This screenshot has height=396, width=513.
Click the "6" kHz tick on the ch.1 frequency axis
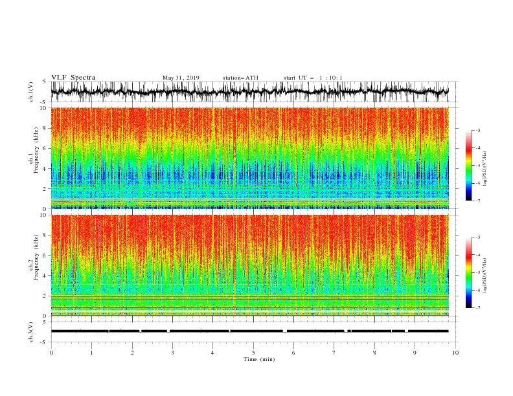pos(45,148)
